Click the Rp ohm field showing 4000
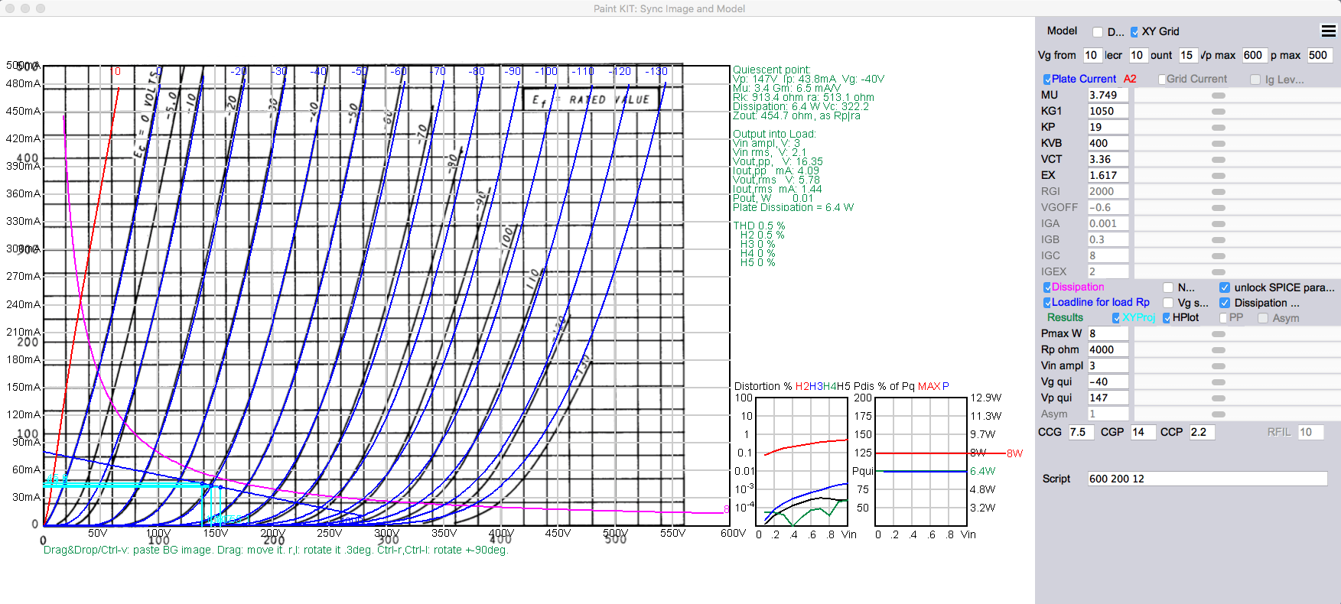Image resolution: width=1341 pixels, height=604 pixels. [x=1108, y=350]
